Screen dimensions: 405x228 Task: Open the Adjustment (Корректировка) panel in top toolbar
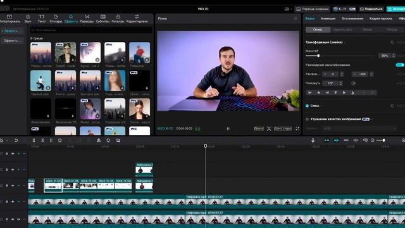click(x=137, y=19)
